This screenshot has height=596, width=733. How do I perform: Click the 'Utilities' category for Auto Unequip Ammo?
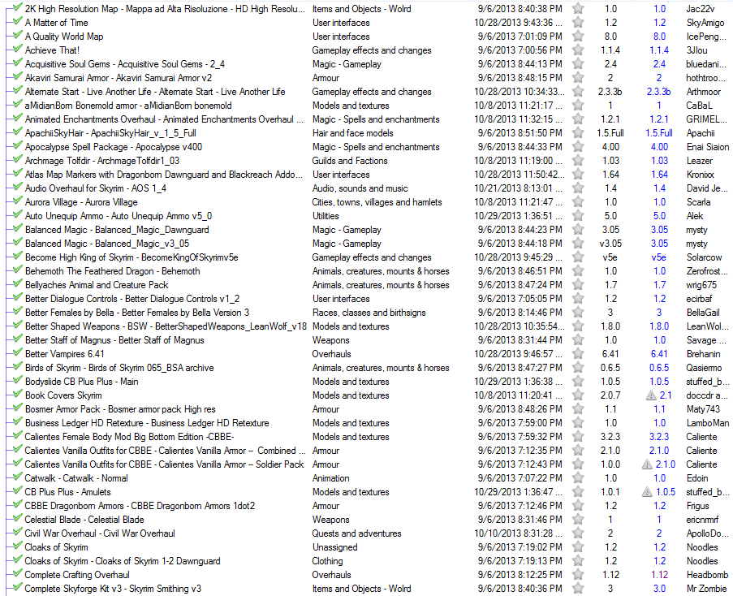coord(326,216)
